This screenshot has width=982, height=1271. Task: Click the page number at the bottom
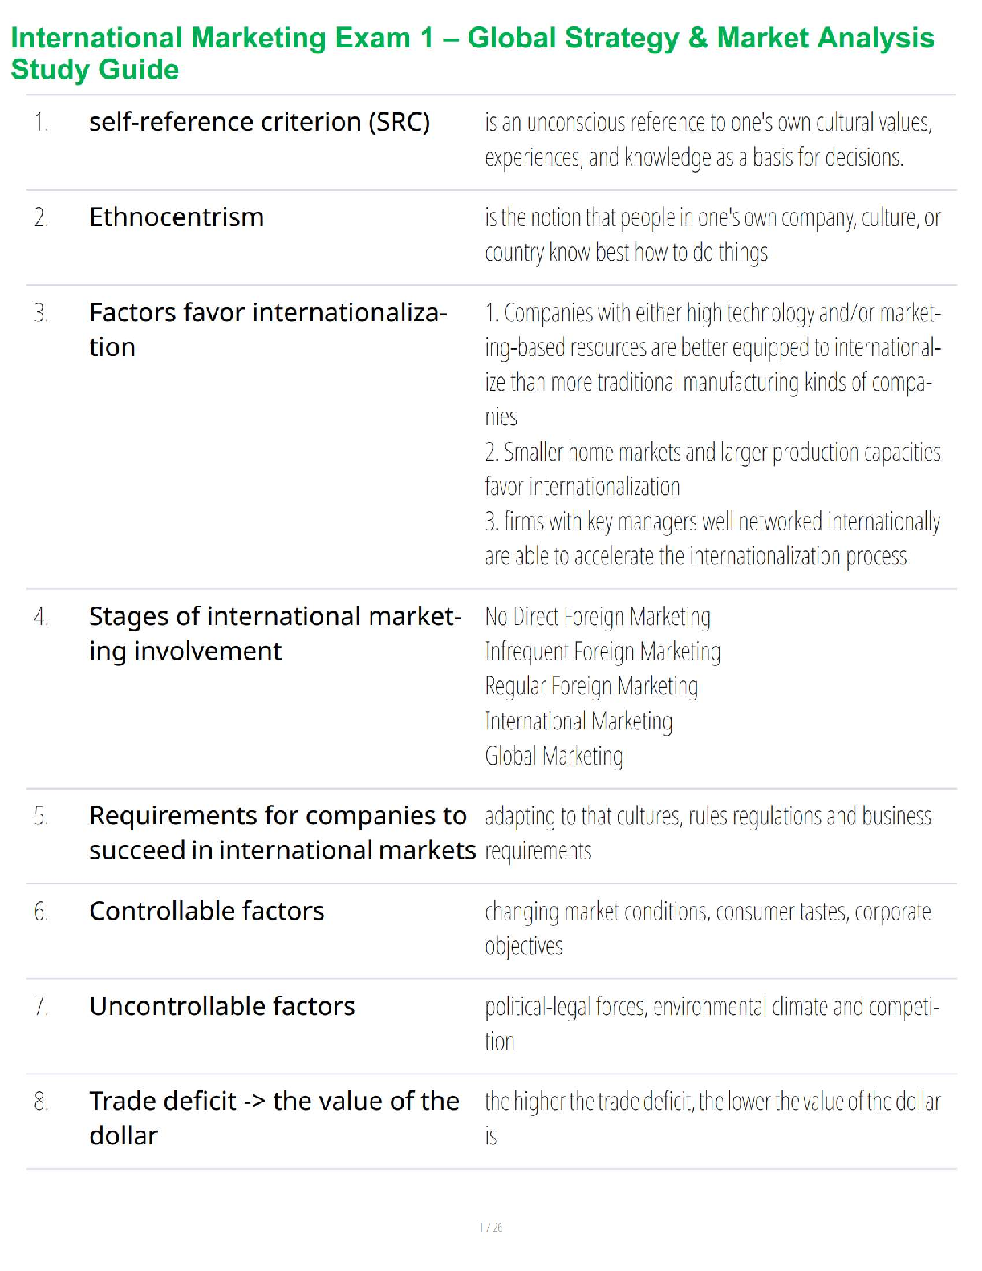(490, 1227)
